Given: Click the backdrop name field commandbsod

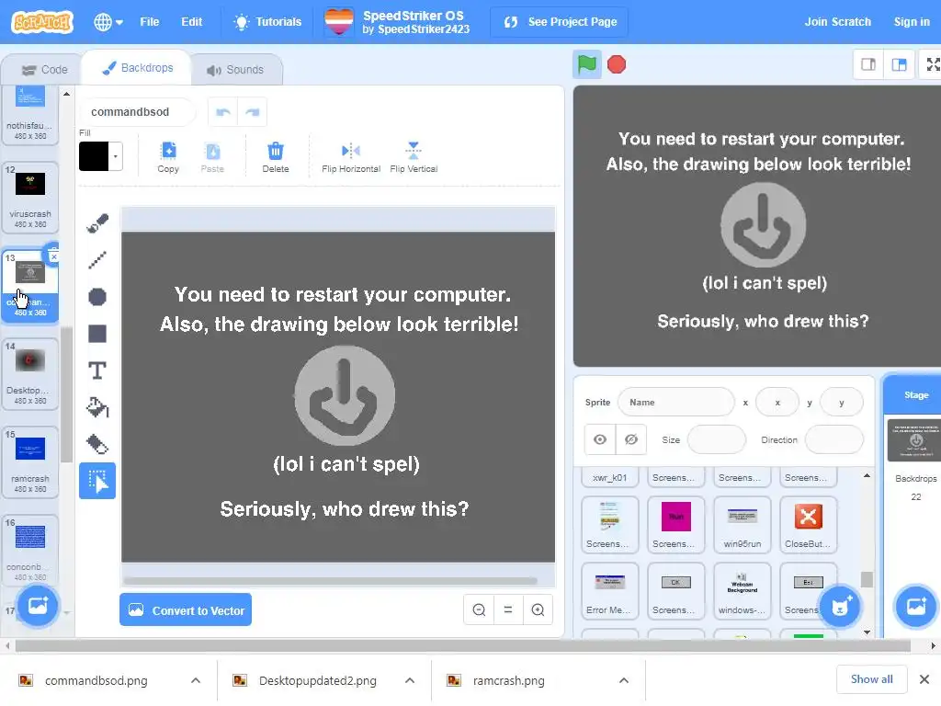Looking at the screenshot, I should (x=137, y=112).
